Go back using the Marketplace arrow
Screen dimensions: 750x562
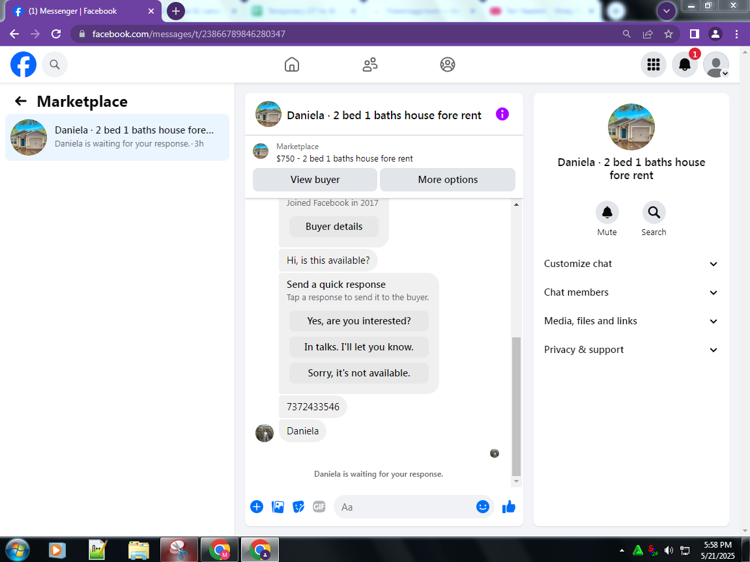[21, 101]
